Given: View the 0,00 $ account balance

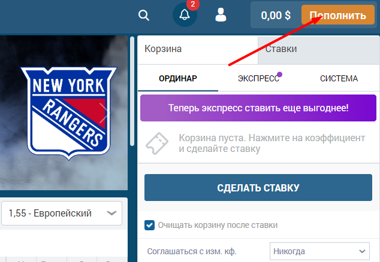Looking at the screenshot, I should pyautogui.click(x=276, y=16).
